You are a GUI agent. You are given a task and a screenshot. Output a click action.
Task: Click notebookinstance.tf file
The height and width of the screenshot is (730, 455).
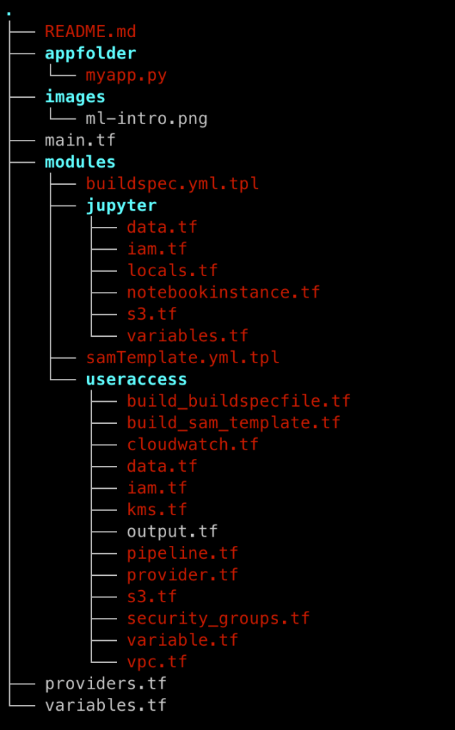click(223, 292)
